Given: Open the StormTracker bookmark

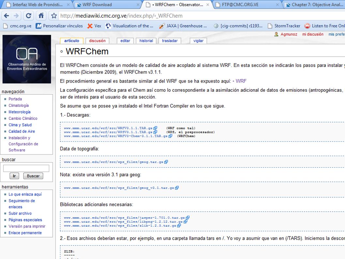Looking at the screenshot, I should tap(284, 26).
